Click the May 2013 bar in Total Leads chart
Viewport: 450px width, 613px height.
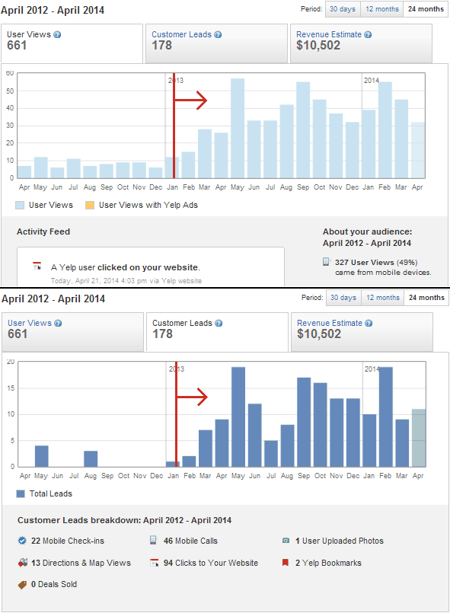238,417
